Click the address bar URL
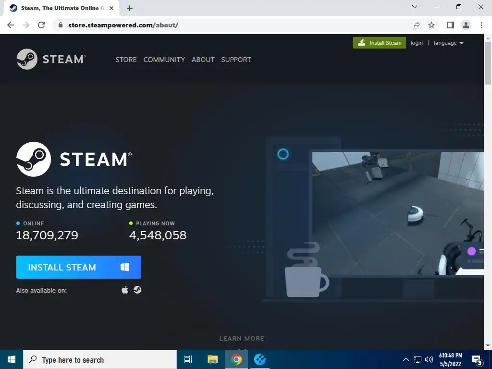Image resolution: width=492 pixels, height=369 pixels. click(x=123, y=25)
